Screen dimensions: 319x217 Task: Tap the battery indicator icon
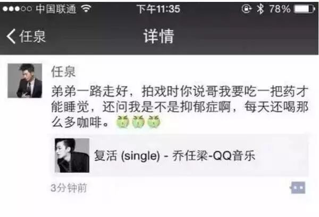pos(304,9)
